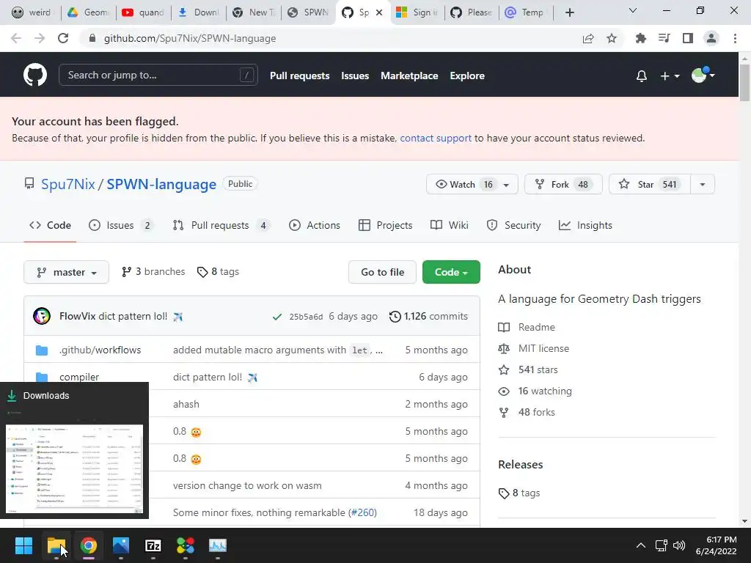The image size is (751, 563).
Task: Bookmark this tab with star icon
Action: pyautogui.click(x=612, y=38)
